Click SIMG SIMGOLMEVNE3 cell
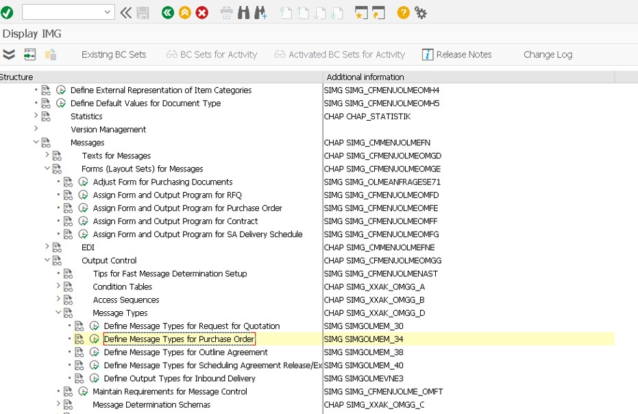The image size is (638, 414). click(x=363, y=378)
